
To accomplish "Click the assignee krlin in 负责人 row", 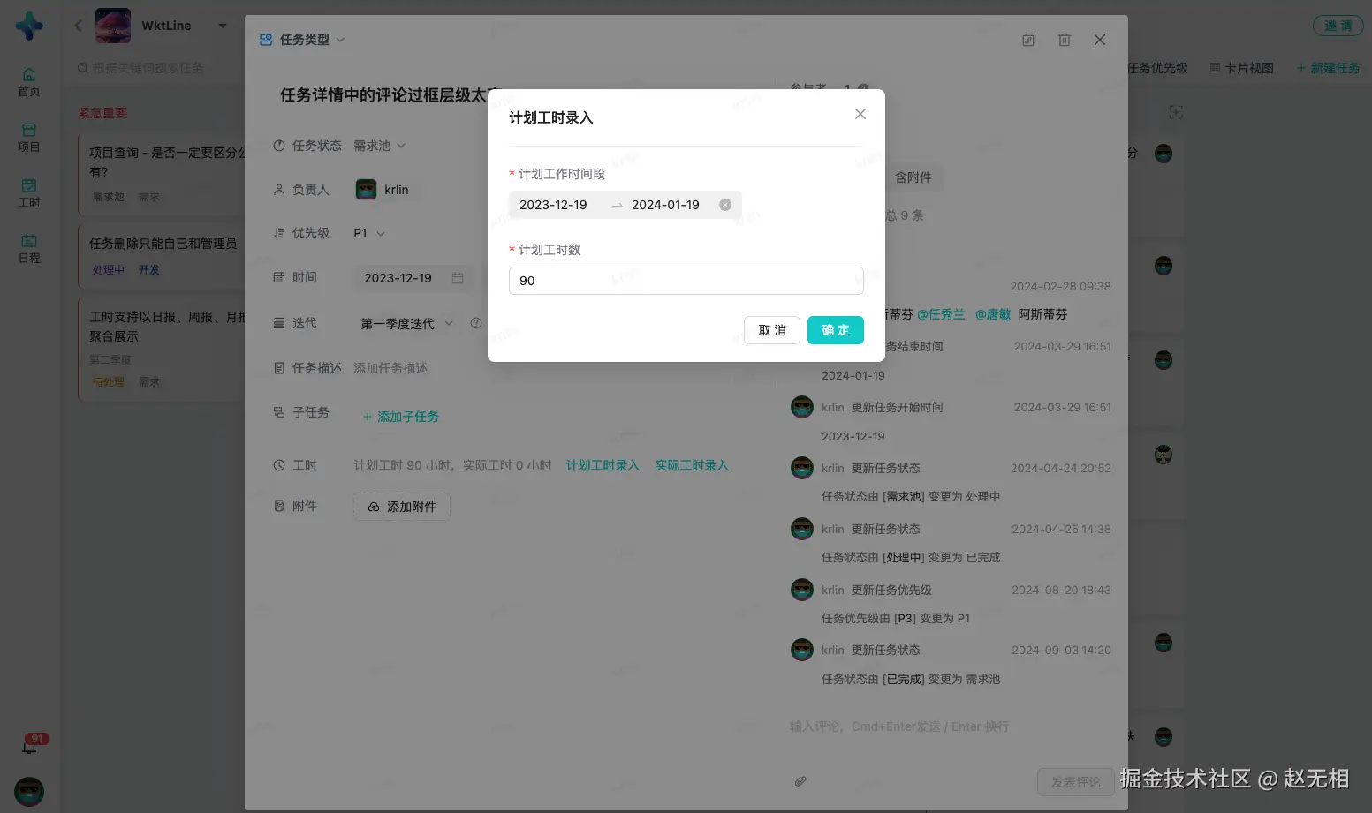I will coord(383,190).
